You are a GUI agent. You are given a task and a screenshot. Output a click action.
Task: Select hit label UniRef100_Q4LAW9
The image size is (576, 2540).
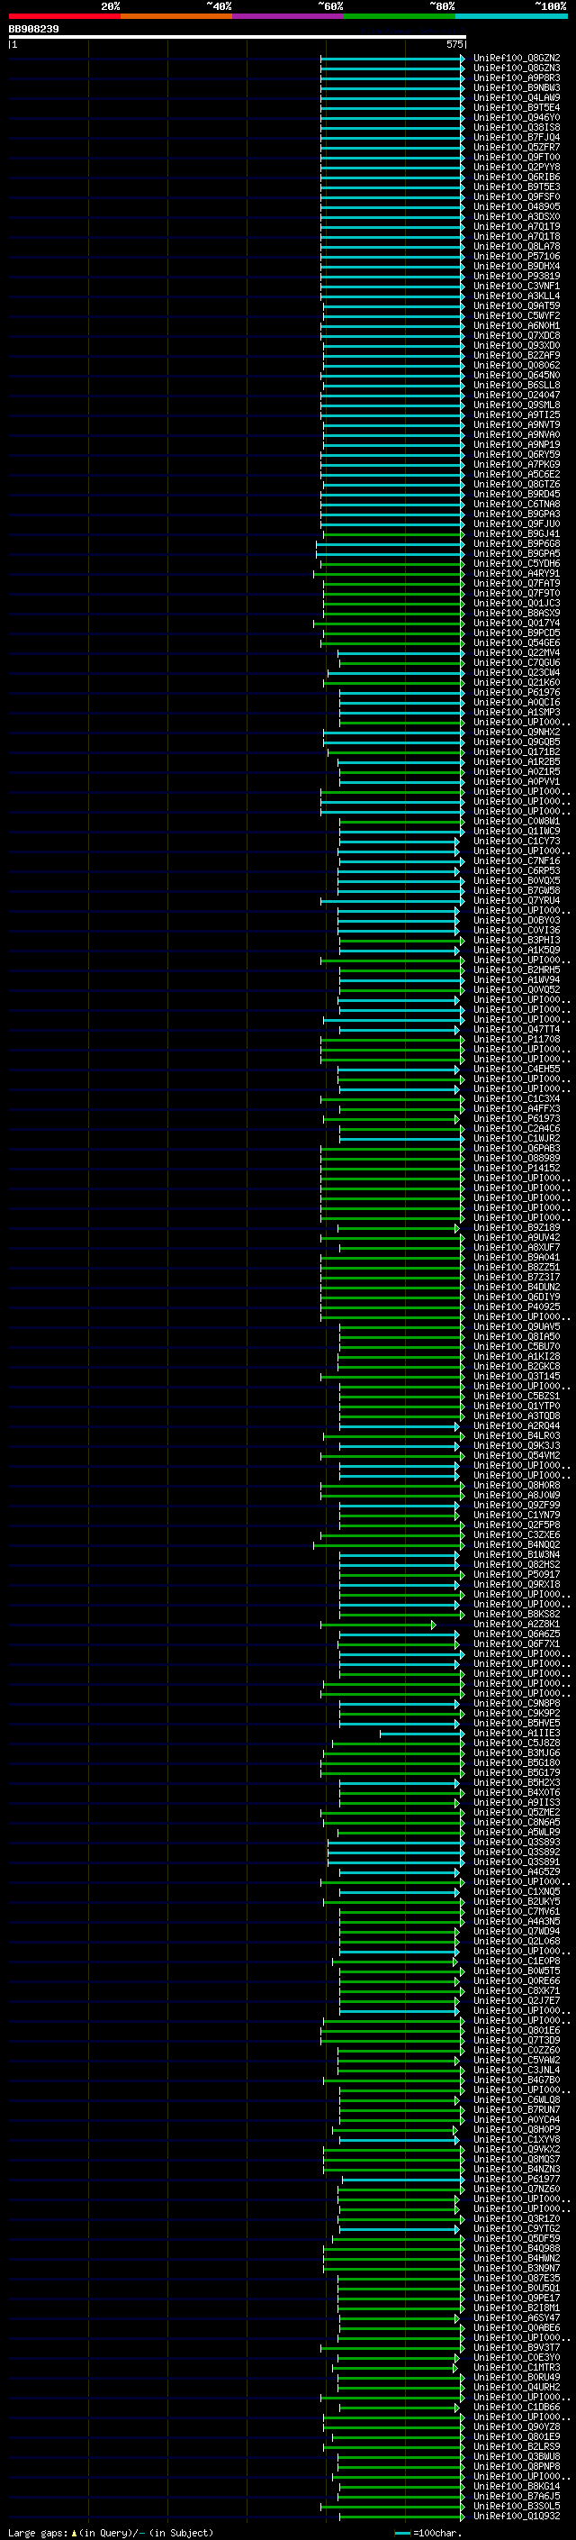pos(517,97)
